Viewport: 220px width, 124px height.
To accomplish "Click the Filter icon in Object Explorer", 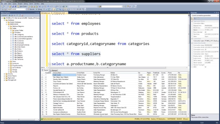I will tap(17, 15).
